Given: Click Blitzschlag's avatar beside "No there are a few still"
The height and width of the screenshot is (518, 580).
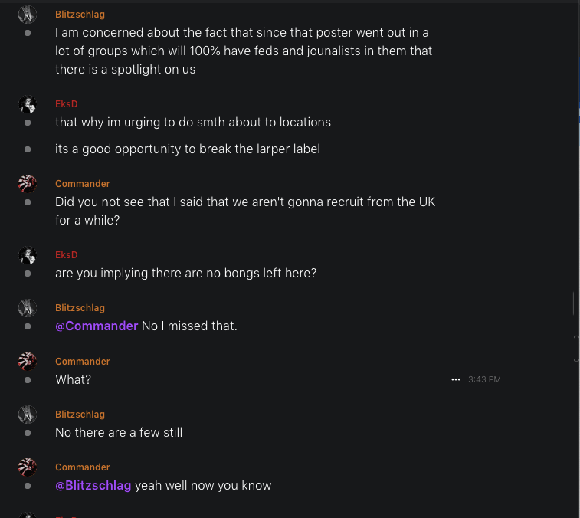Looking at the screenshot, I should tap(28, 415).
